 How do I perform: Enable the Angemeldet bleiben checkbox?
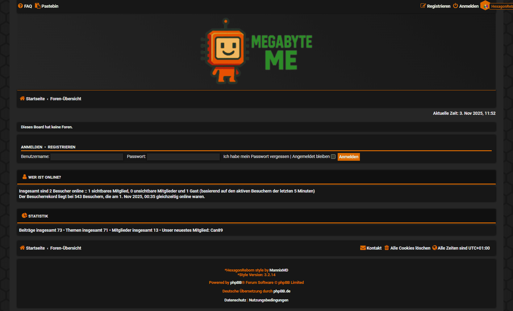(333, 157)
